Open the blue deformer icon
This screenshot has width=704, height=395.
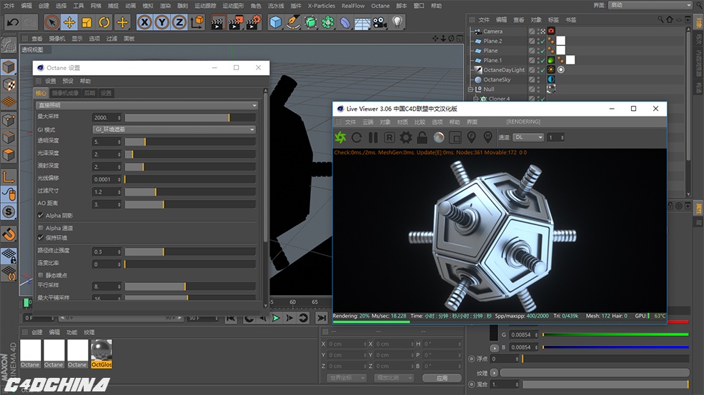pyautogui.click(x=344, y=22)
